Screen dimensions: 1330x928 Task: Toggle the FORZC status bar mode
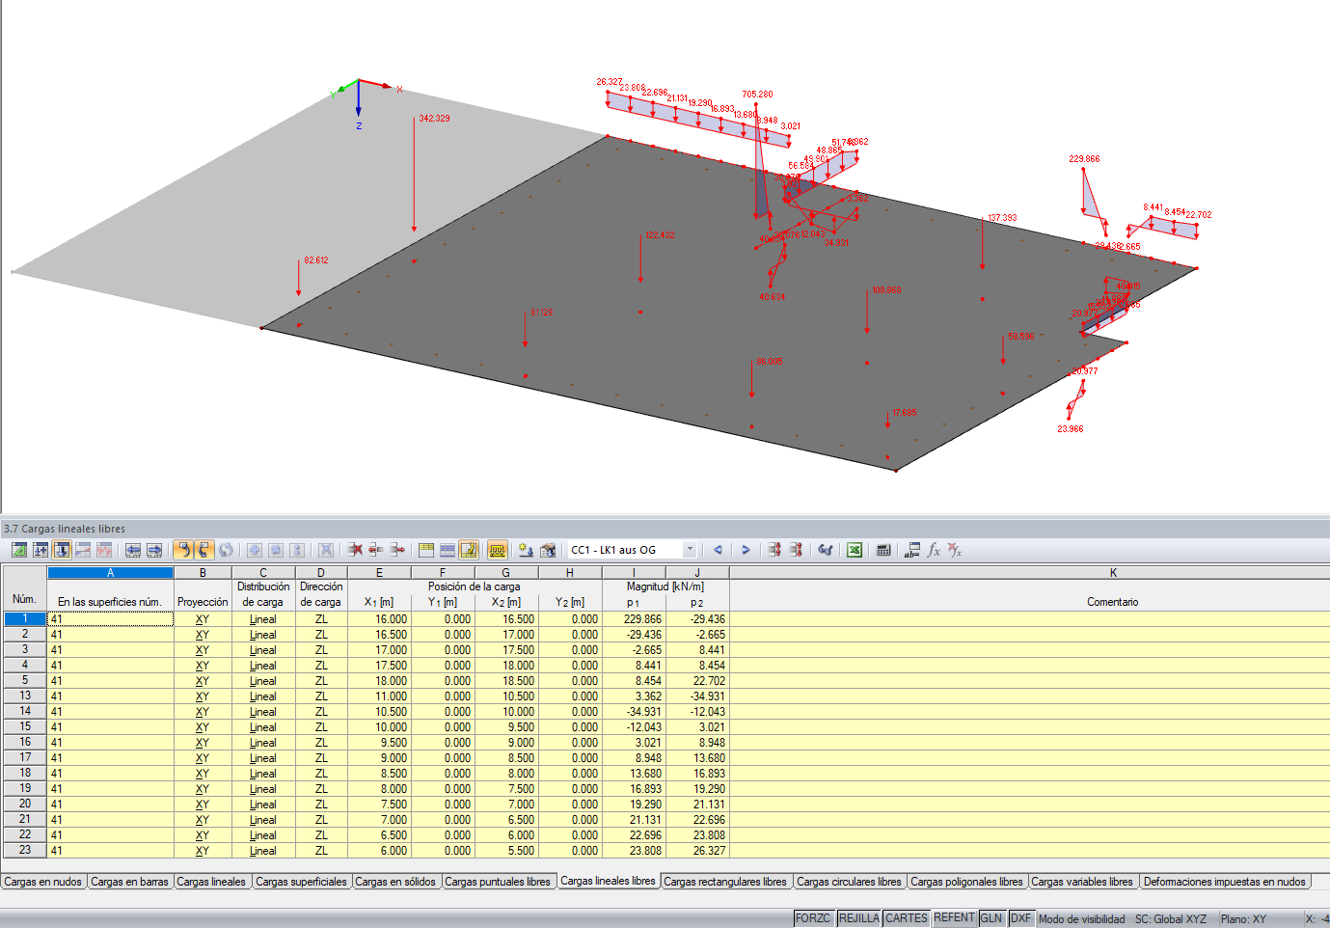click(813, 918)
